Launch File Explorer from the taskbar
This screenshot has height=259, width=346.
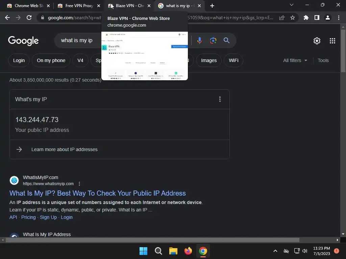pos(173,251)
